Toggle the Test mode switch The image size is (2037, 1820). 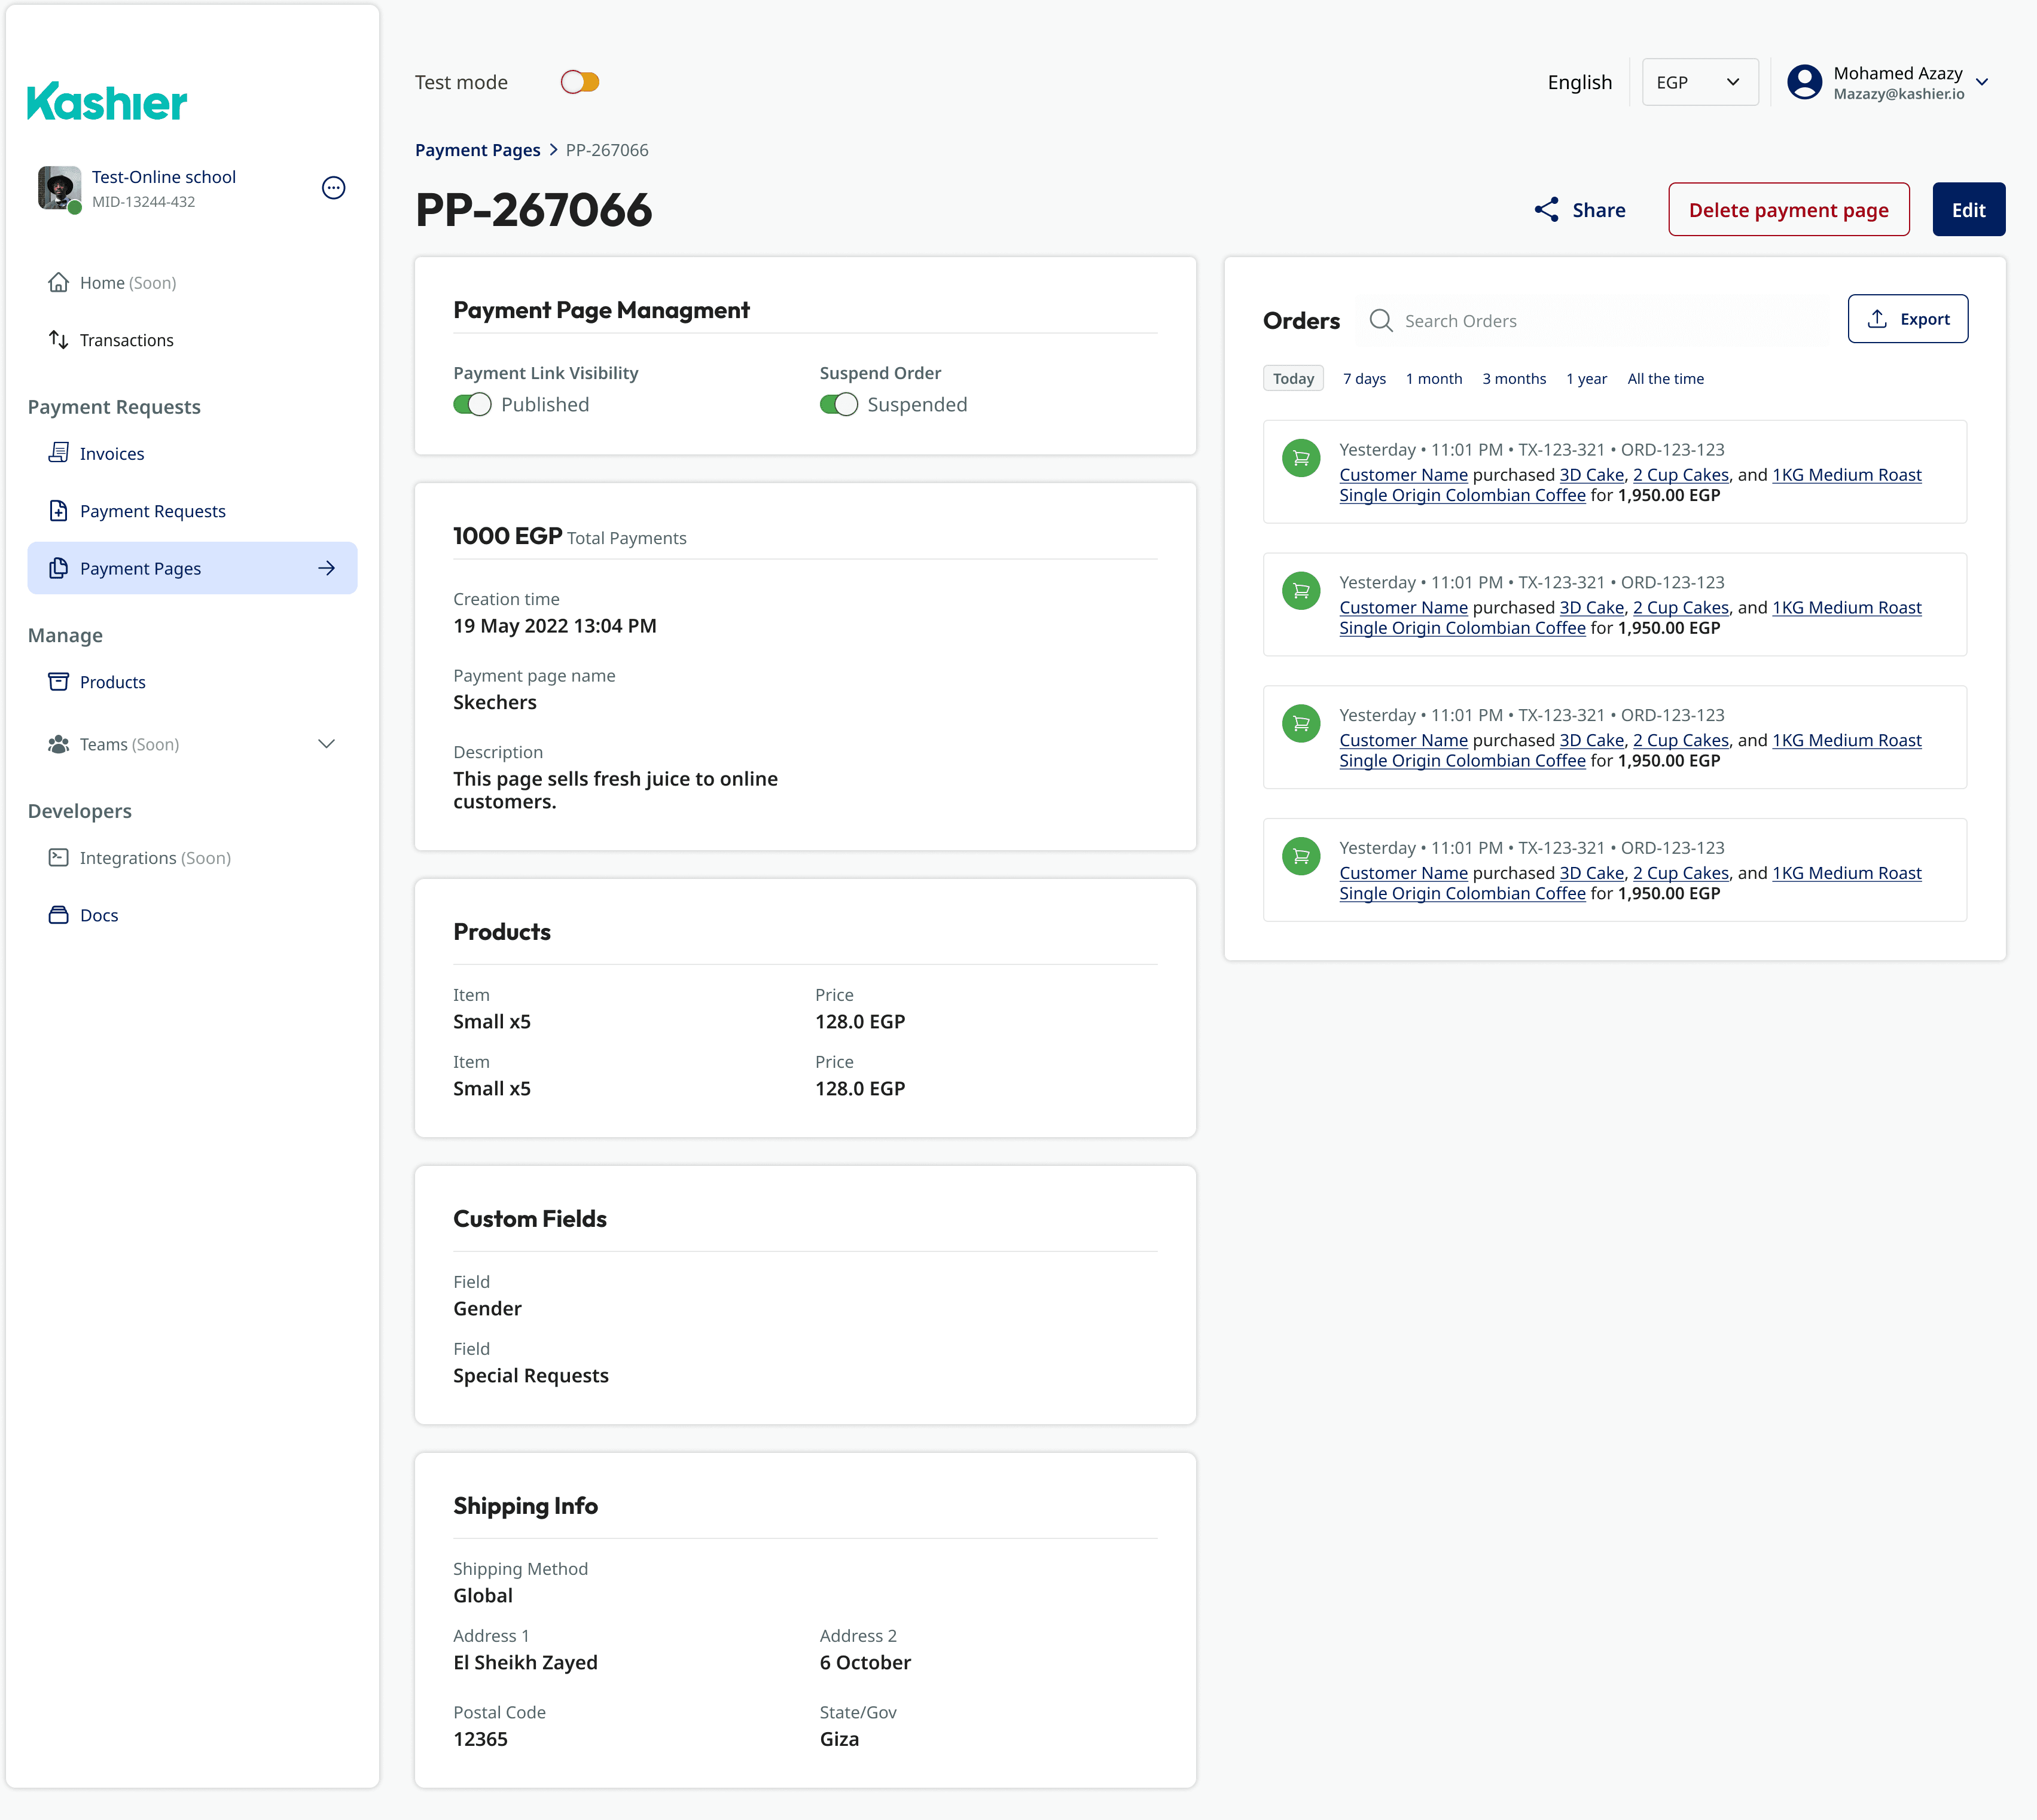pos(580,83)
